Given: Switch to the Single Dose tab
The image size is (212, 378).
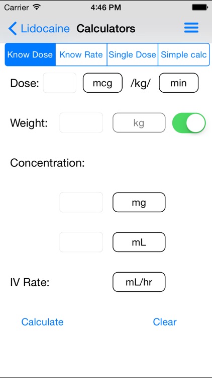Looking at the screenshot, I should click(x=133, y=54).
